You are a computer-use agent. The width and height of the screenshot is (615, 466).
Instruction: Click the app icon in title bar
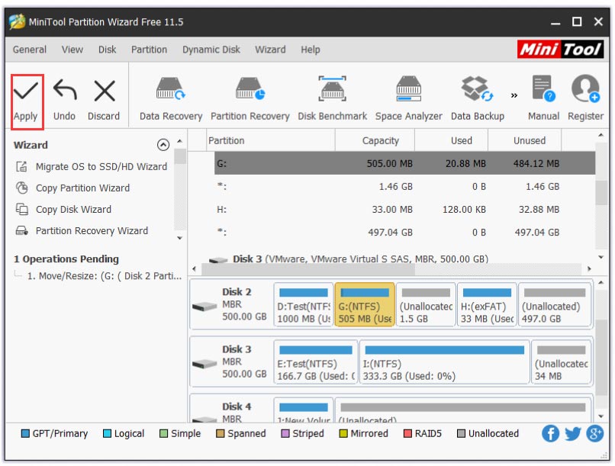pyautogui.click(x=17, y=21)
